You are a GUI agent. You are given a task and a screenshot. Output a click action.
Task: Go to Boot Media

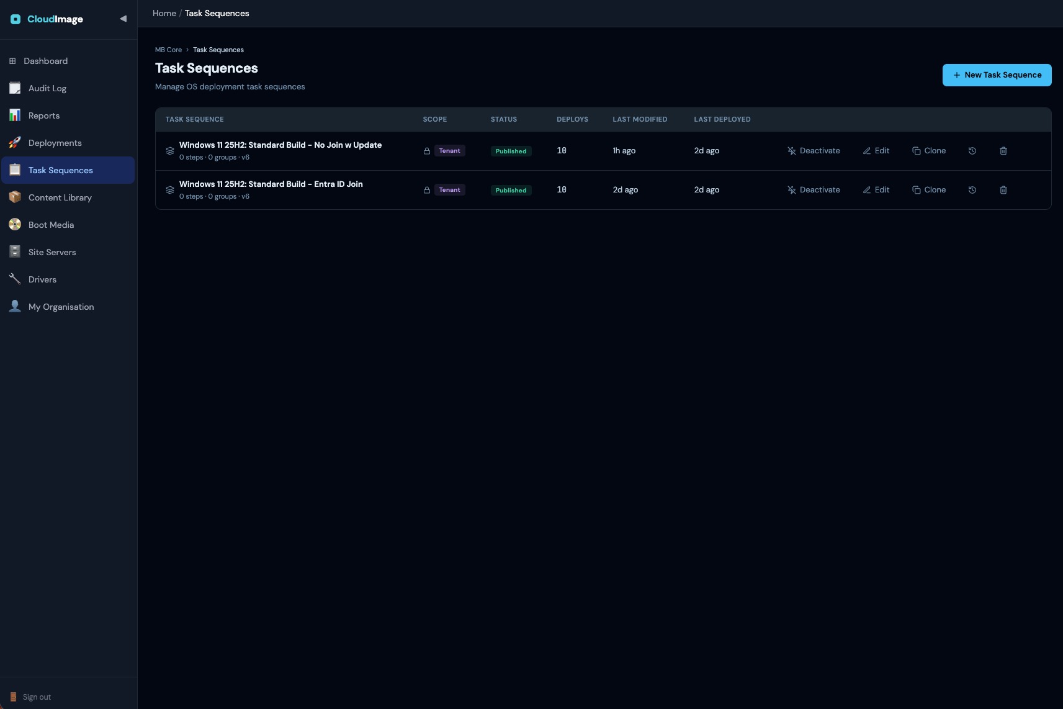coord(68,225)
